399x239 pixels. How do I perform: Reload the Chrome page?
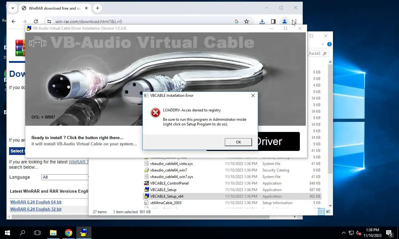(x=36, y=21)
